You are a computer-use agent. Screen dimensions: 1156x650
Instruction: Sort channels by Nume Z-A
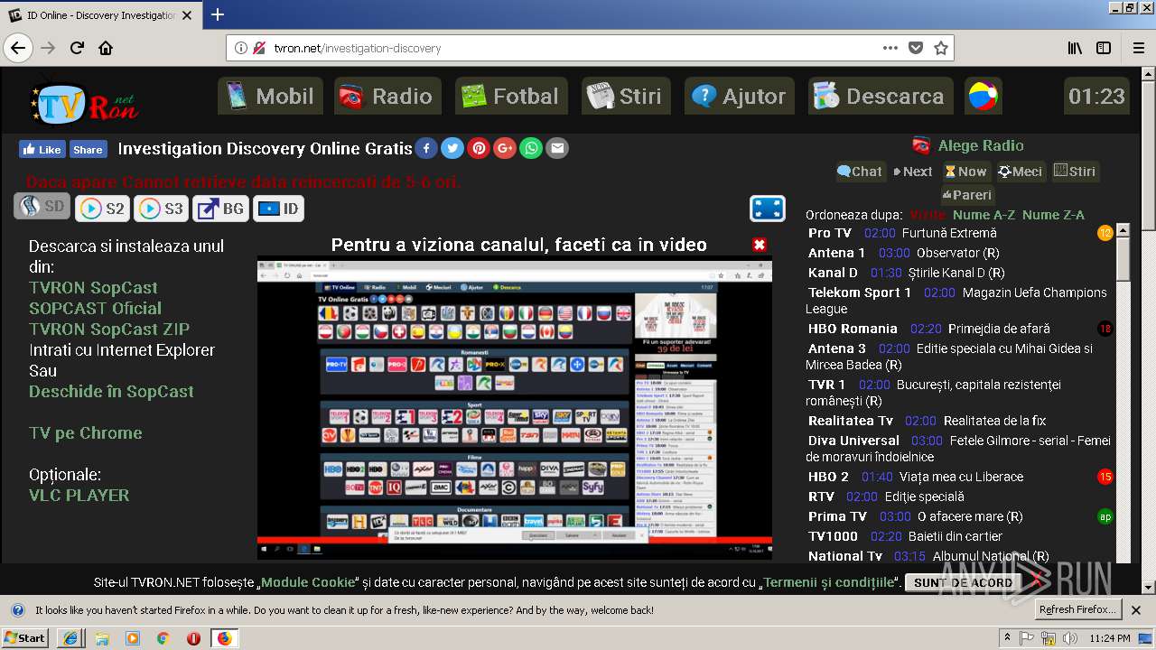[x=1053, y=215]
